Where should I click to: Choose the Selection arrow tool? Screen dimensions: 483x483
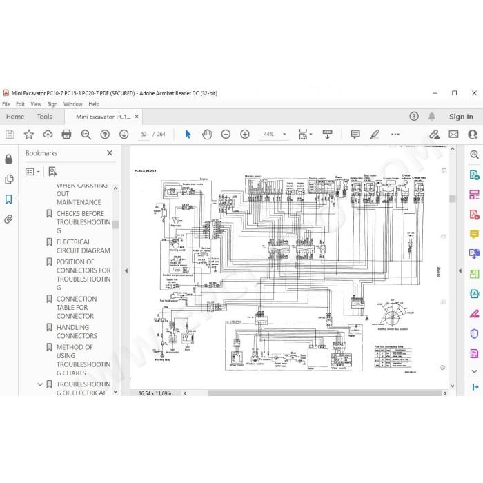click(x=188, y=135)
